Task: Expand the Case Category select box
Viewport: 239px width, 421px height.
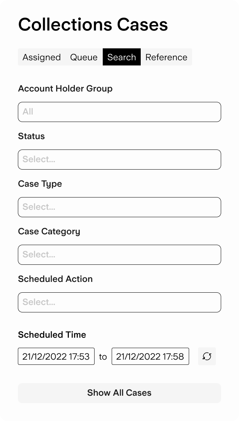Action: click(119, 255)
